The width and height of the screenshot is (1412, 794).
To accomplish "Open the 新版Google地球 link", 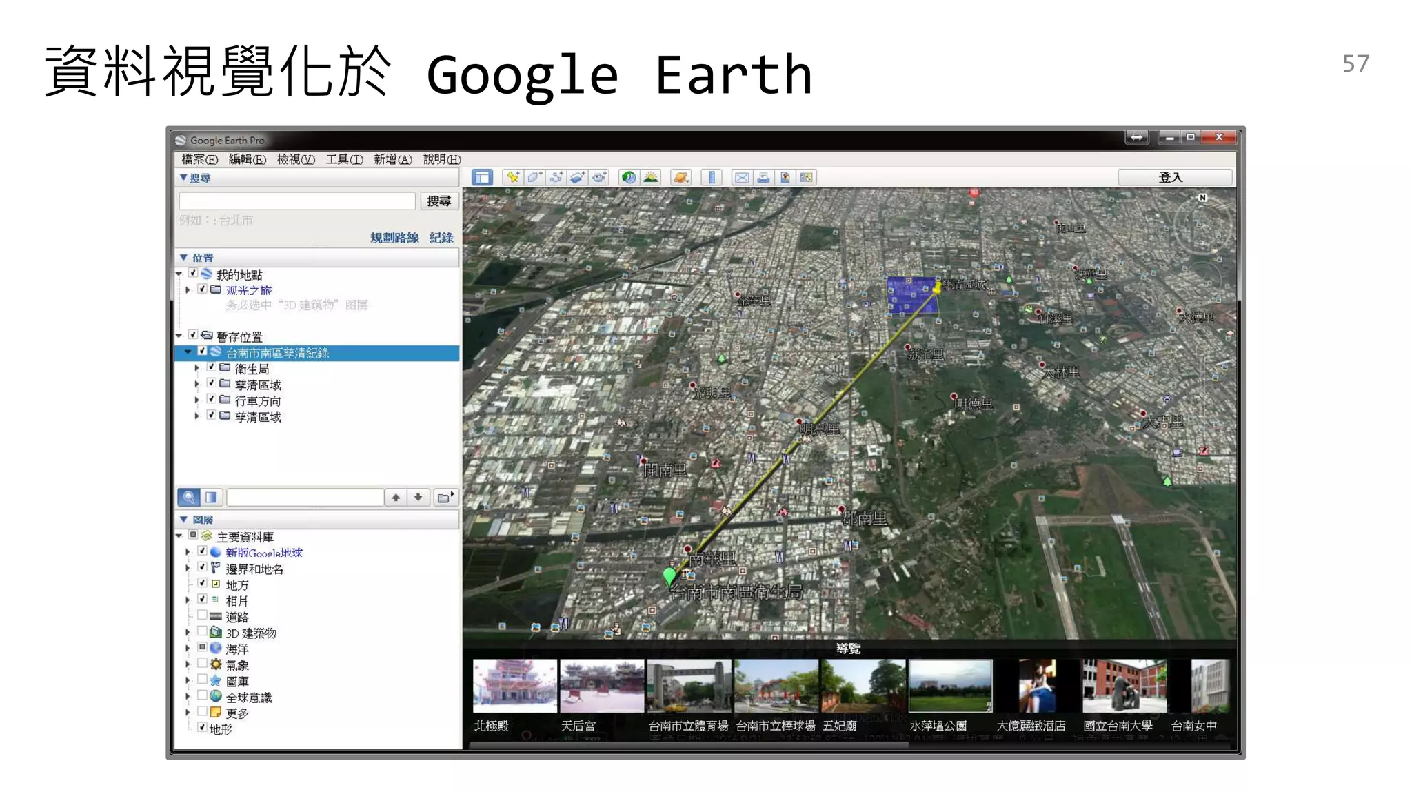I will click(x=264, y=553).
